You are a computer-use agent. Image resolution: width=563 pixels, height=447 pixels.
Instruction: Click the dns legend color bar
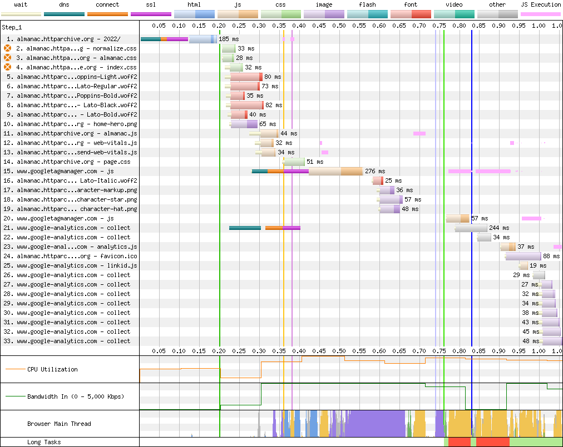point(65,14)
